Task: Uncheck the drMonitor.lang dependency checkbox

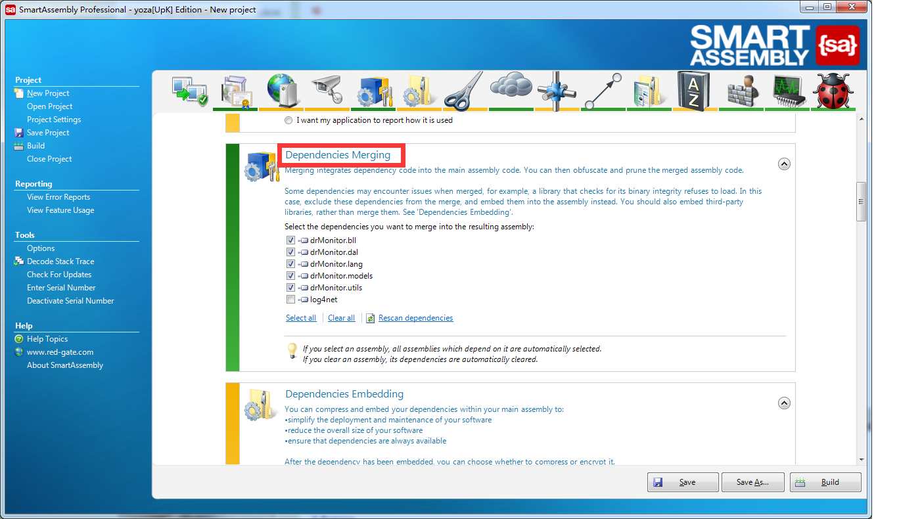Action: 290,264
